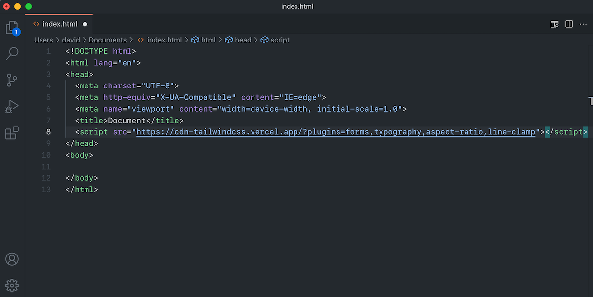
Task: Open the Accounts menu icon
Action: [12, 259]
